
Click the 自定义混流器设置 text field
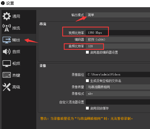pos(118,102)
